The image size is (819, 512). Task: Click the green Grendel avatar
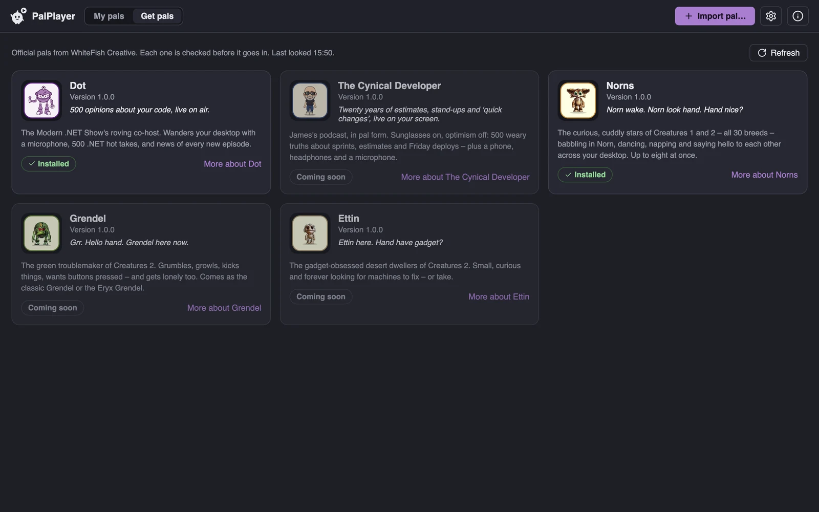click(41, 233)
